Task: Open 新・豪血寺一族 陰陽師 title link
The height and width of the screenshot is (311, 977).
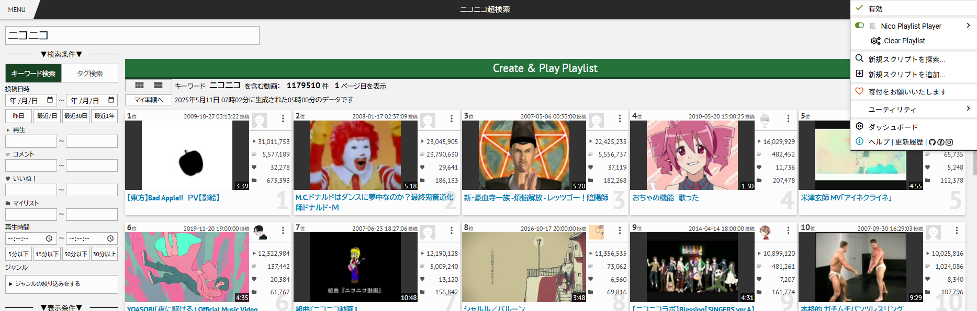Action: tap(536, 198)
